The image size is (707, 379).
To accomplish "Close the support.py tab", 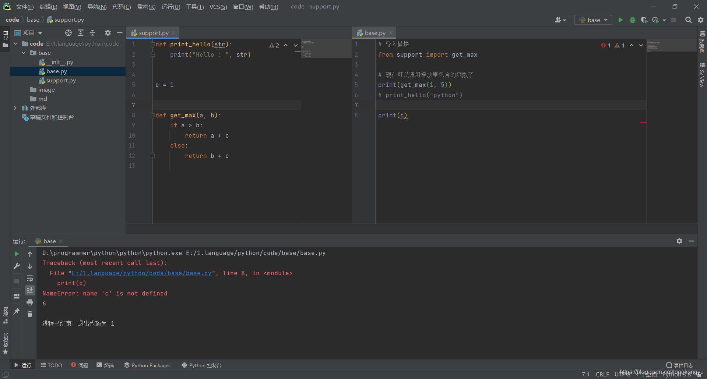I will (x=173, y=33).
